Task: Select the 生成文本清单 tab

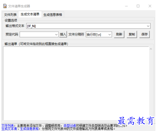Action: click(30, 14)
